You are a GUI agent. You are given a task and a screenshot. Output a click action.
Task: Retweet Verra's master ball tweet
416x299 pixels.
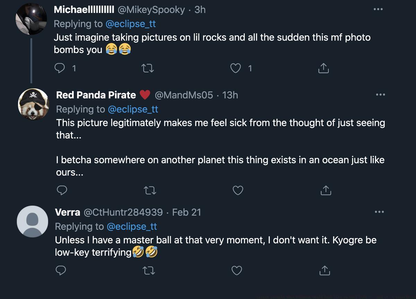pyautogui.click(x=149, y=270)
